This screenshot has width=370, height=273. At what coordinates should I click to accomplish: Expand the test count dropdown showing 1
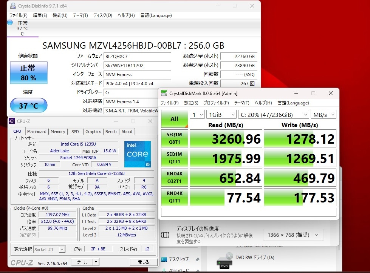tap(197, 115)
